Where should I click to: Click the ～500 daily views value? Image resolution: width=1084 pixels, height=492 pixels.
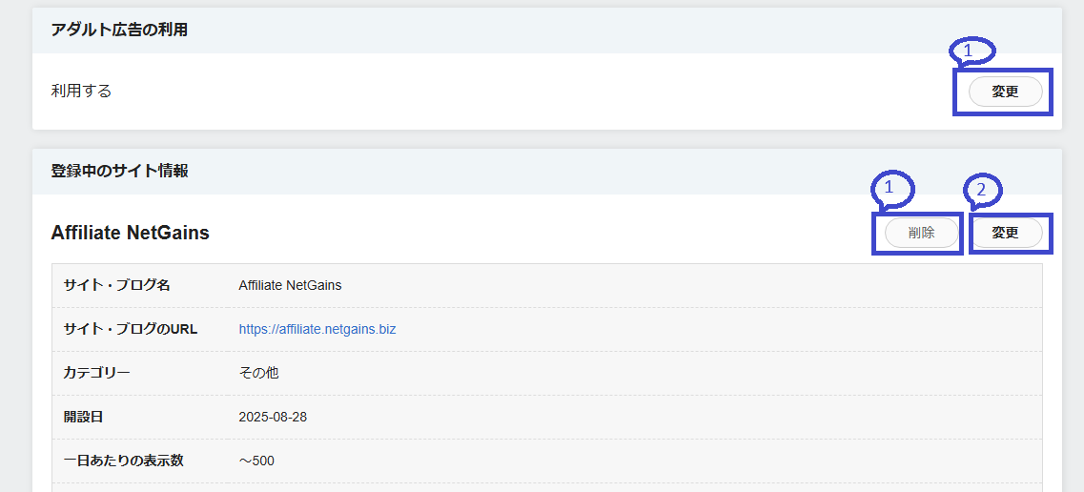coord(256,461)
